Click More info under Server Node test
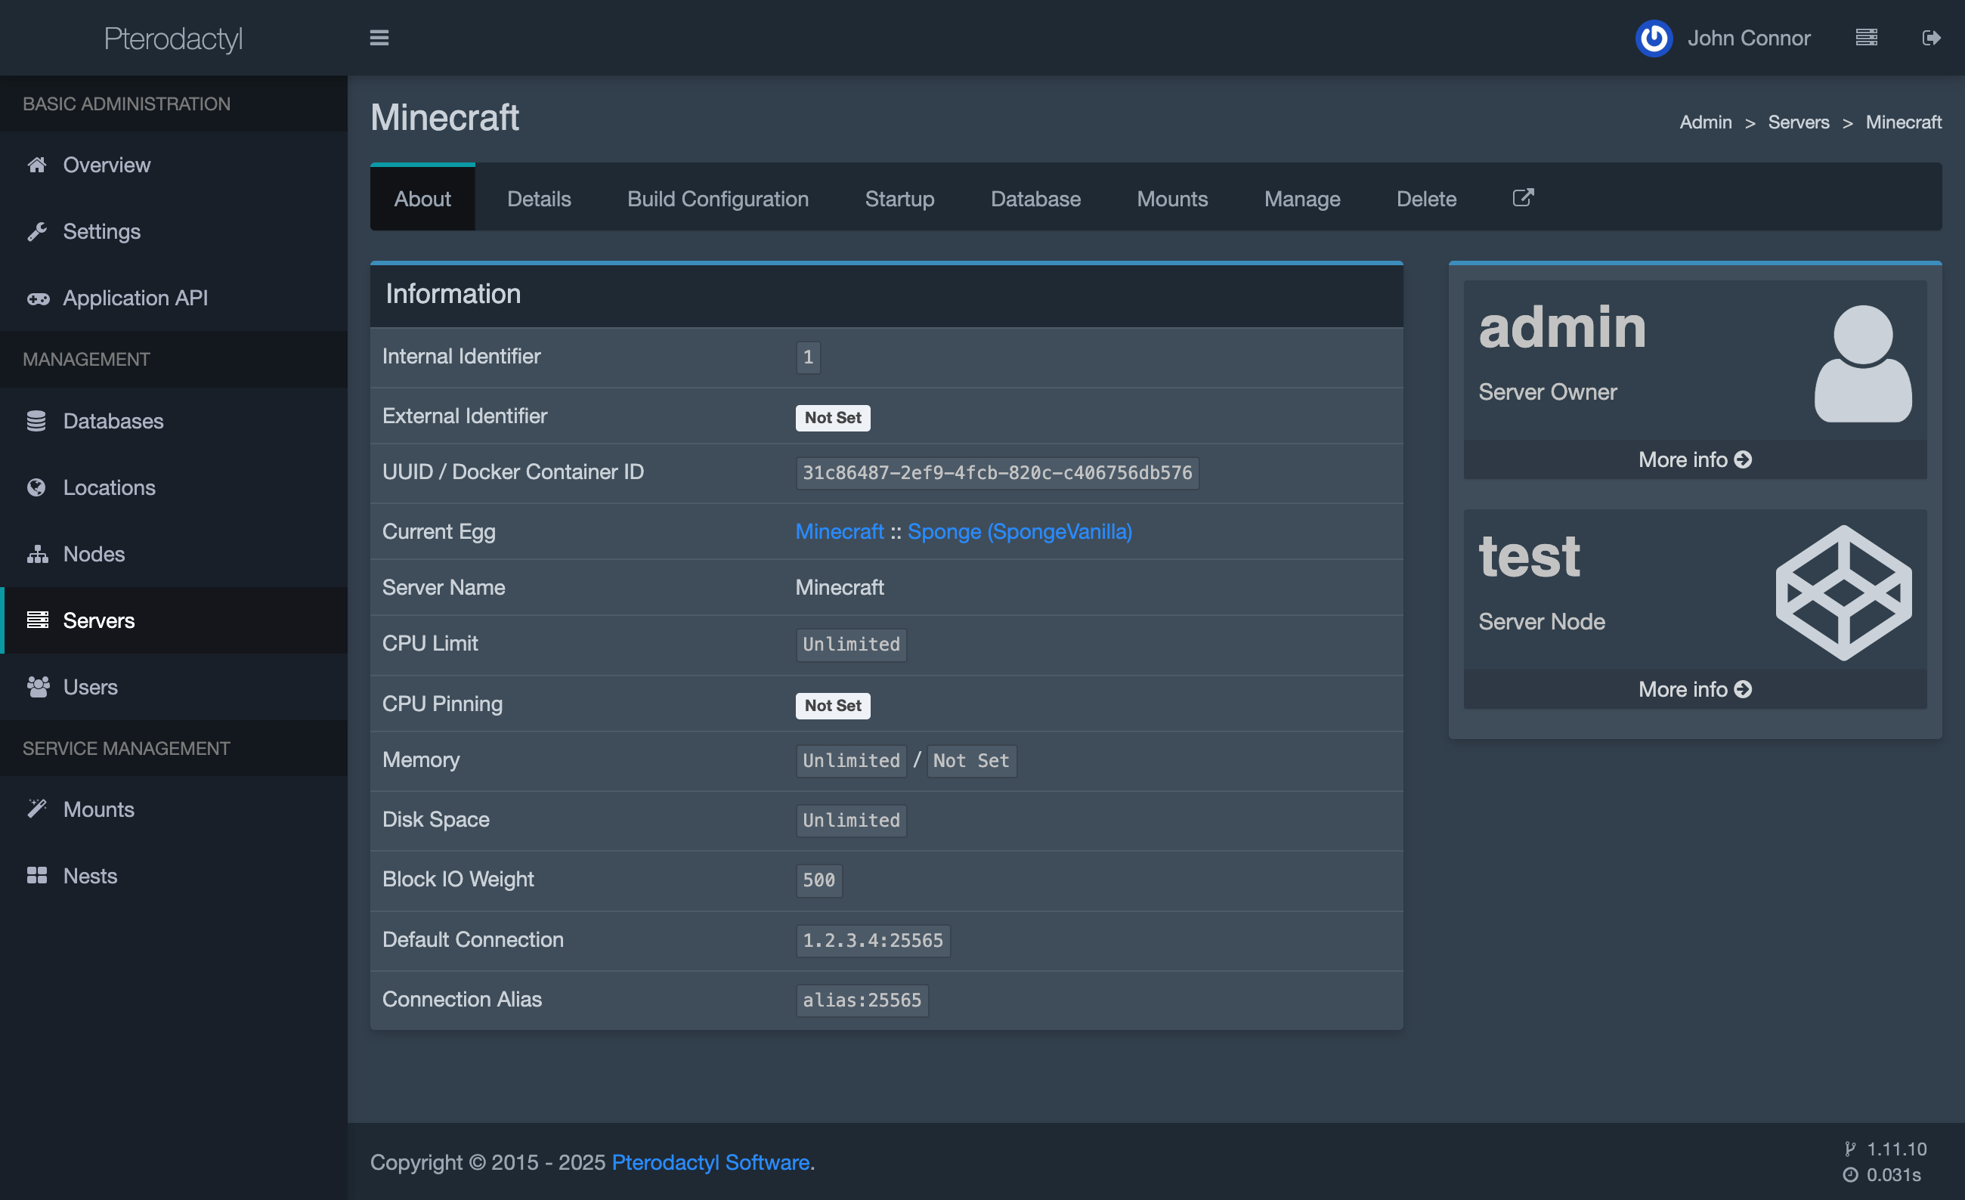Image resolution: width=1965 pixels, height=1200 pixels. pyautogui.click(x=1694, y=689)
